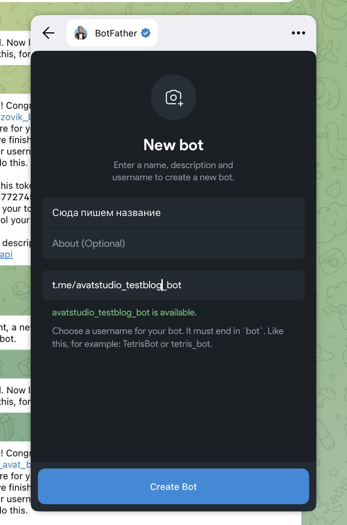Click the Create Bot button
Screen dimensions: 347x525
[x=173, y=487]
